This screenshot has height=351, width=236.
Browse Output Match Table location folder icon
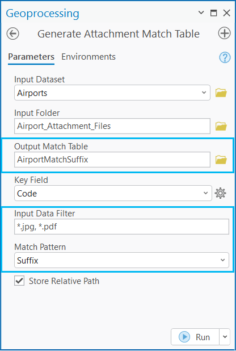pyautogui.click(x=221, y=160)
